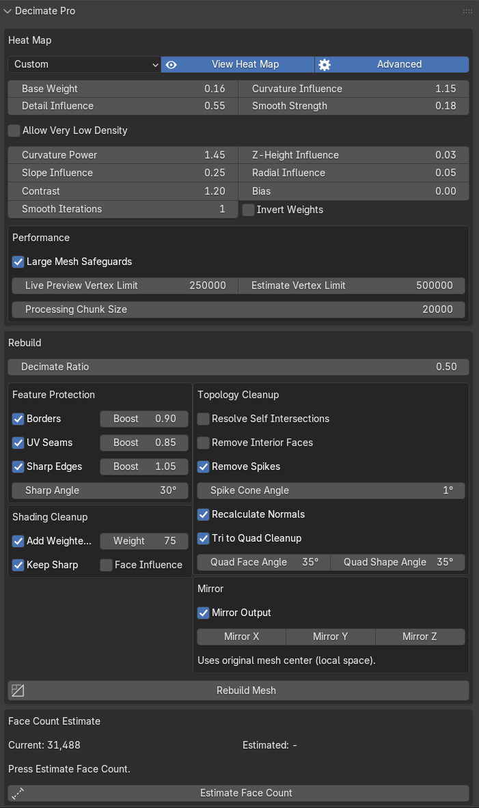Click the Spike Cone Angle field

pyautogui.click(x=331, y=490)
